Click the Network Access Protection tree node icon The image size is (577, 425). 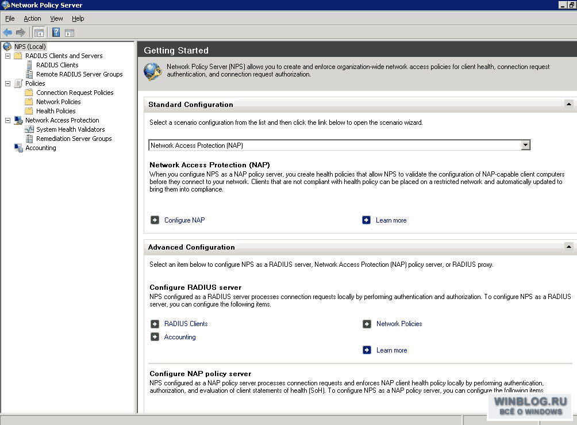click(x=18, y=120)
